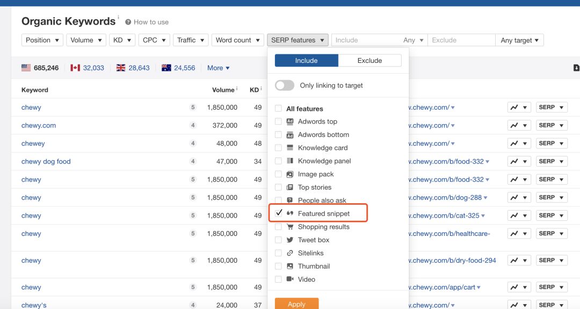Click the Shopping results cart icon
The height and width of the screenshot is (309, 580).
point(290,227)
